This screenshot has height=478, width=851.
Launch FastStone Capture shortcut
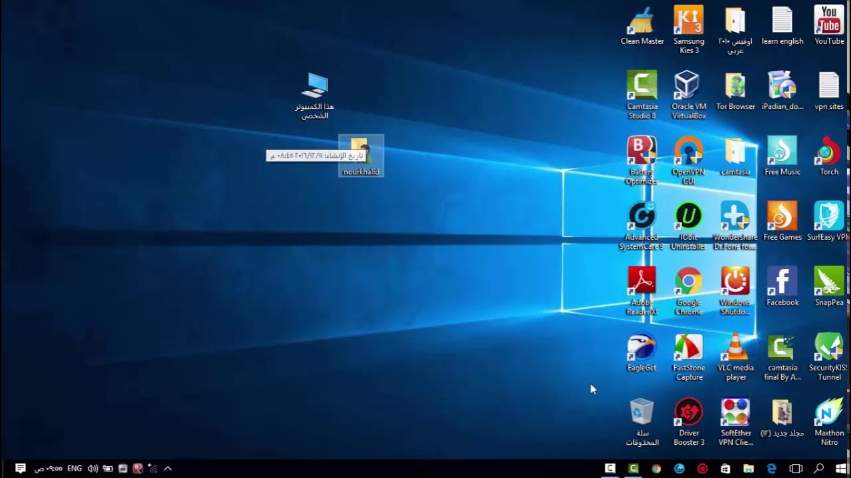click(x=689, y=357)
